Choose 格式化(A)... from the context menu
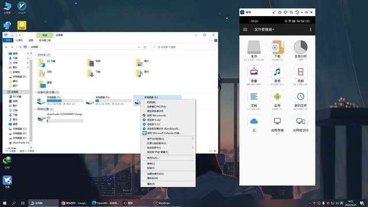The image size is (368, 207). click(x=168, y=158)
